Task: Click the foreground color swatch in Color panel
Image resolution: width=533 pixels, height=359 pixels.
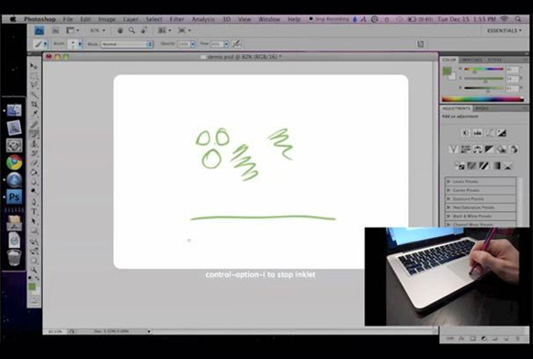Action: pyautogui.click(x=447, y=71)
